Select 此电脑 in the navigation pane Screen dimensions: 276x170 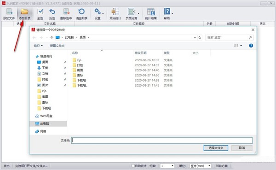45,123
